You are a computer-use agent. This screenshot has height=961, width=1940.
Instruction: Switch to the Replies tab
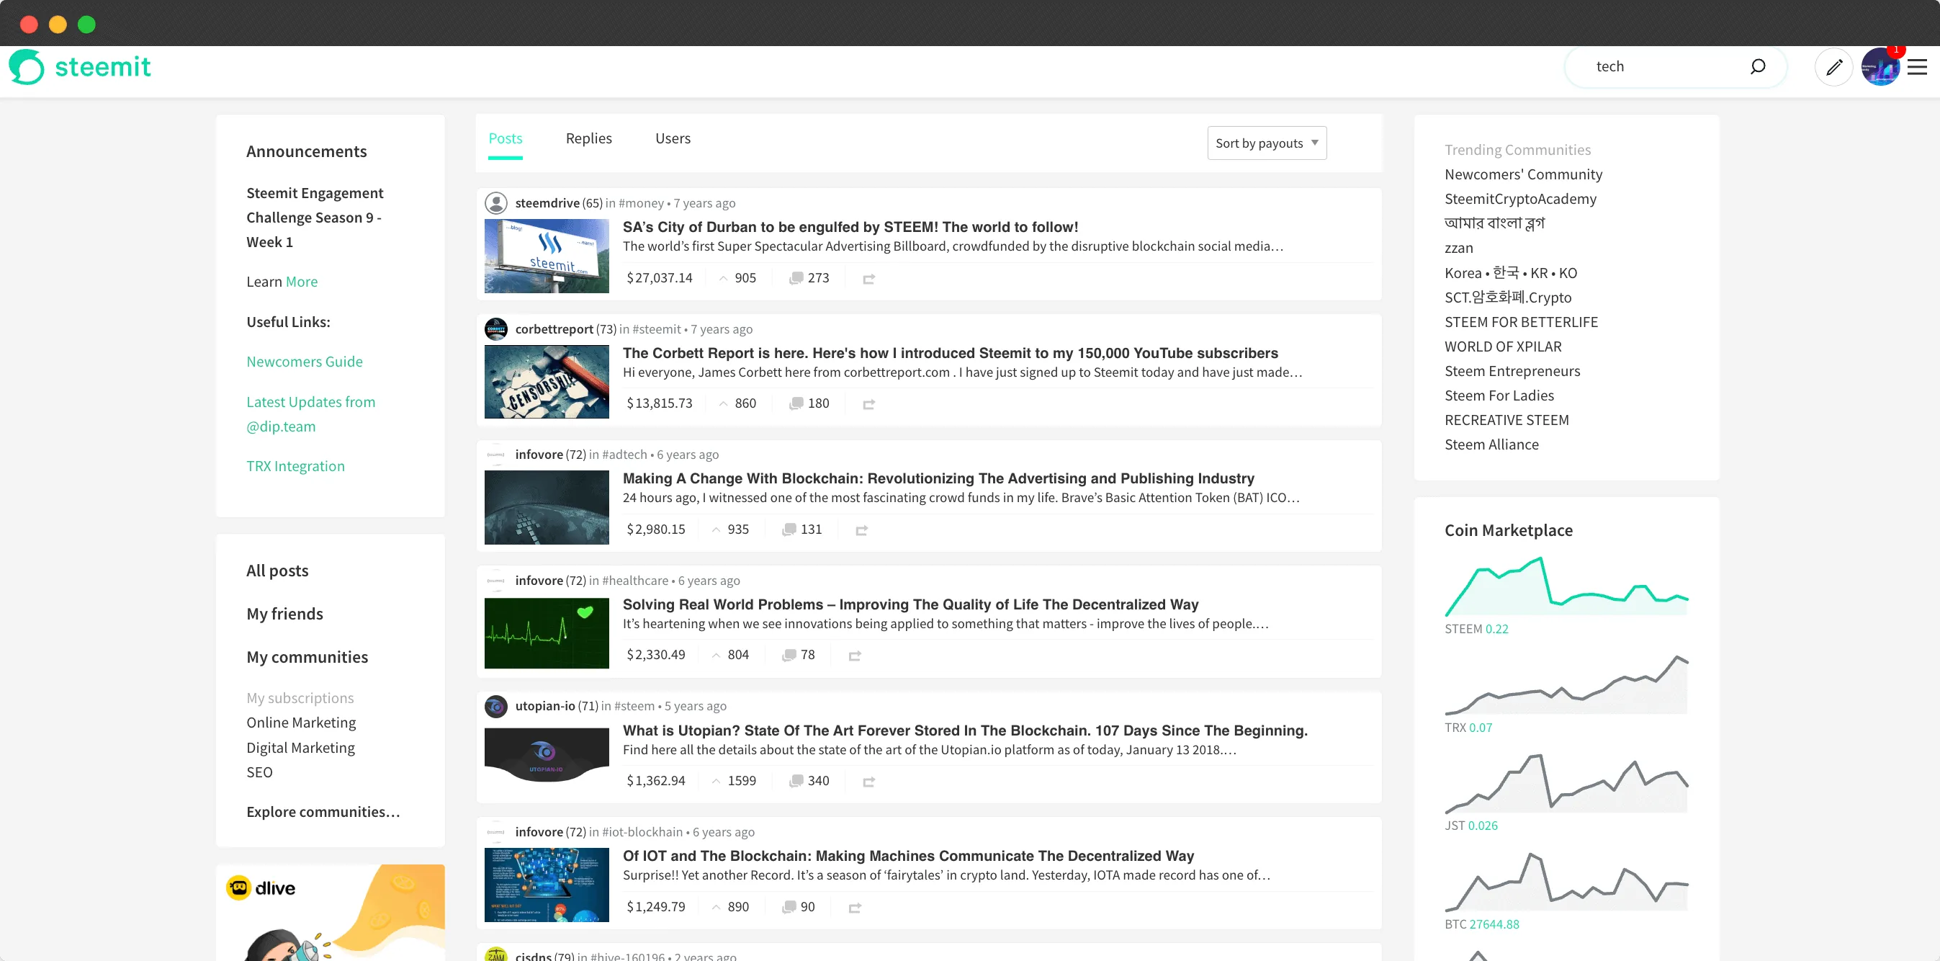589,138
